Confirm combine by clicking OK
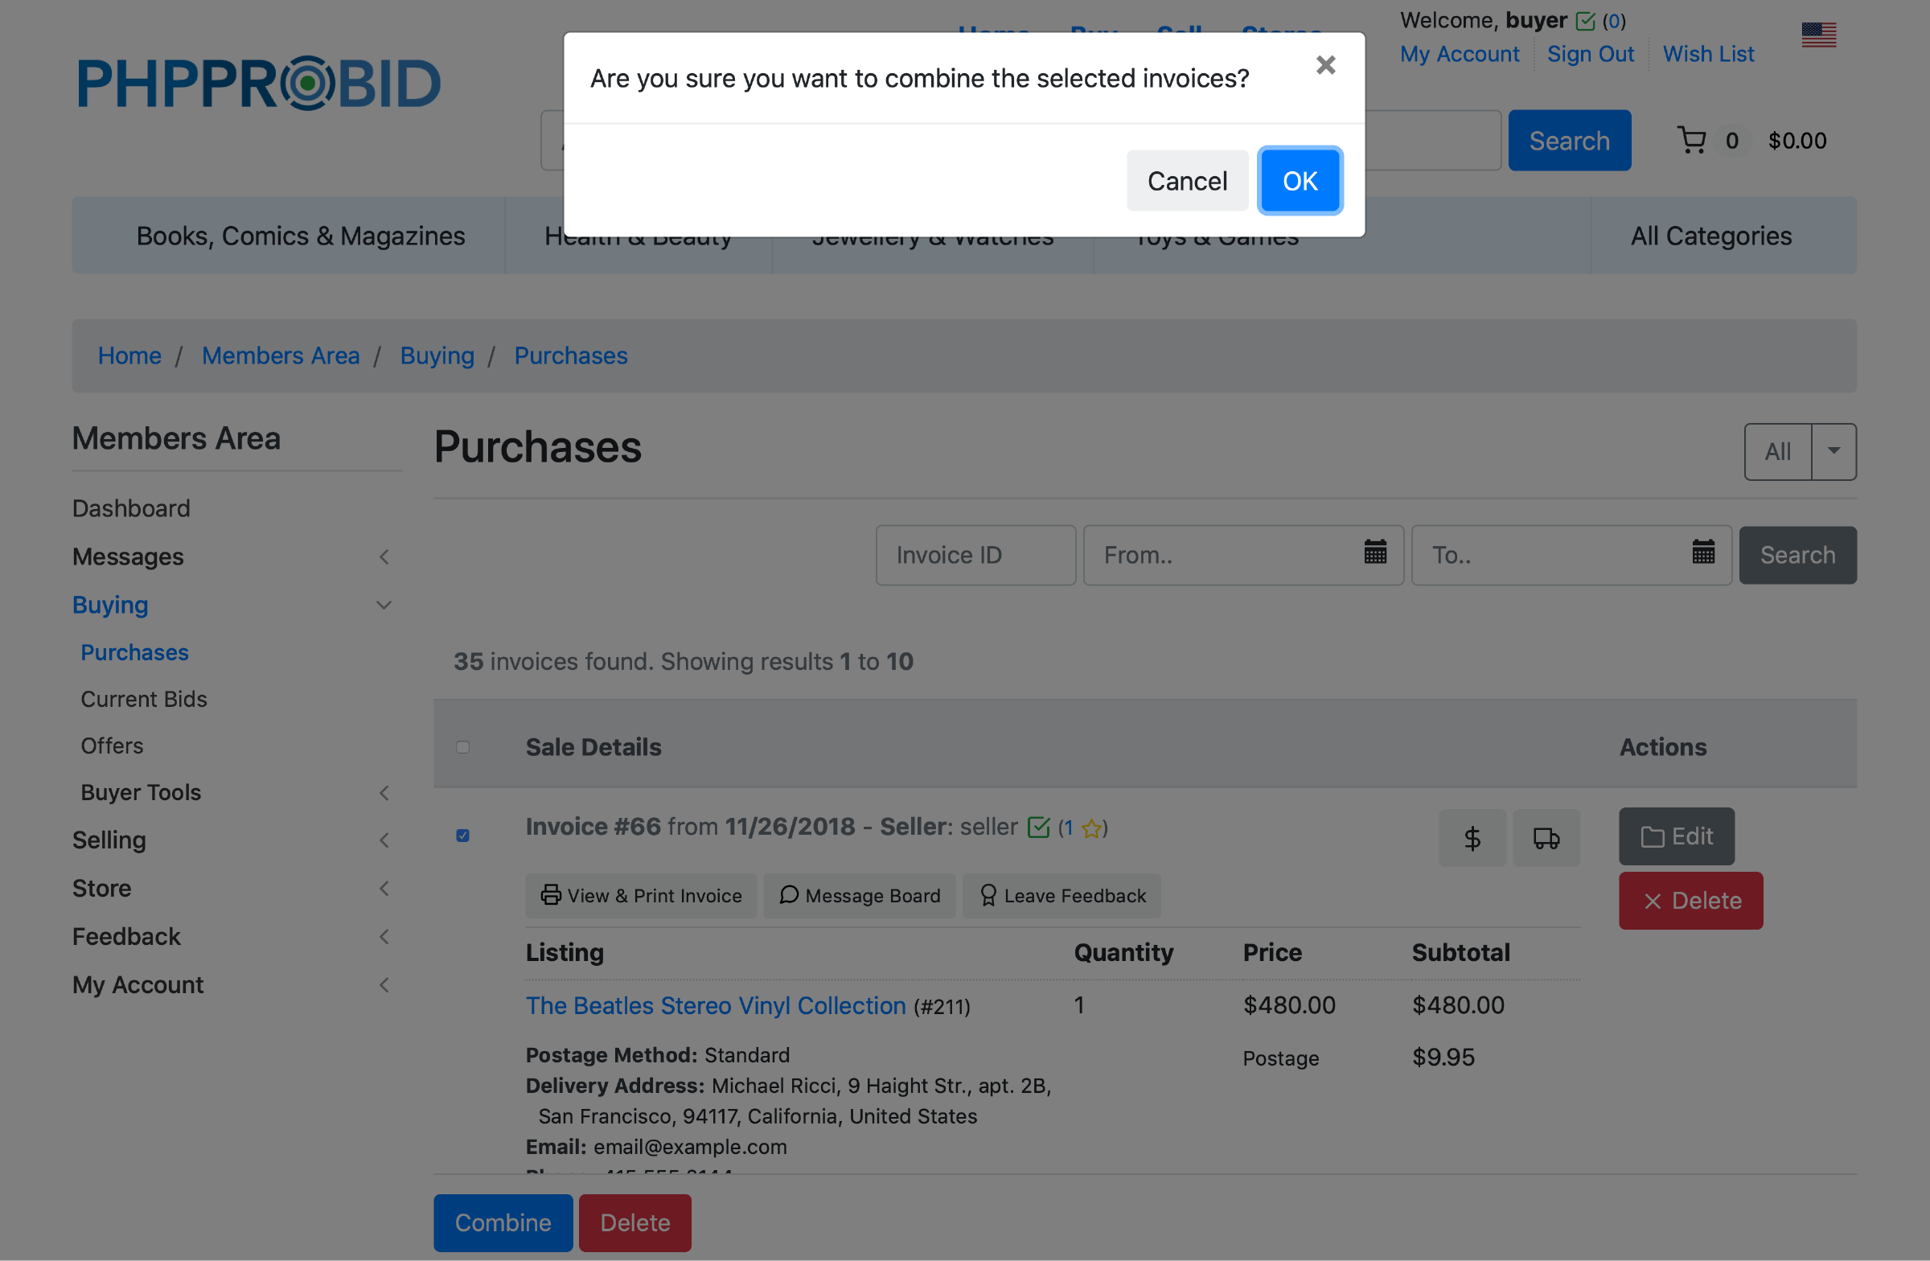Screen dimensions: 1930x1261 (x=1299, y=181)
